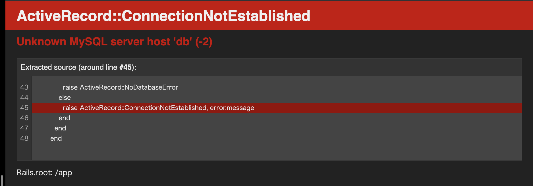
Task: Click the ActiveRecord::ConnectionNotEstablished page heading
Action: click(x=163, y=16)
